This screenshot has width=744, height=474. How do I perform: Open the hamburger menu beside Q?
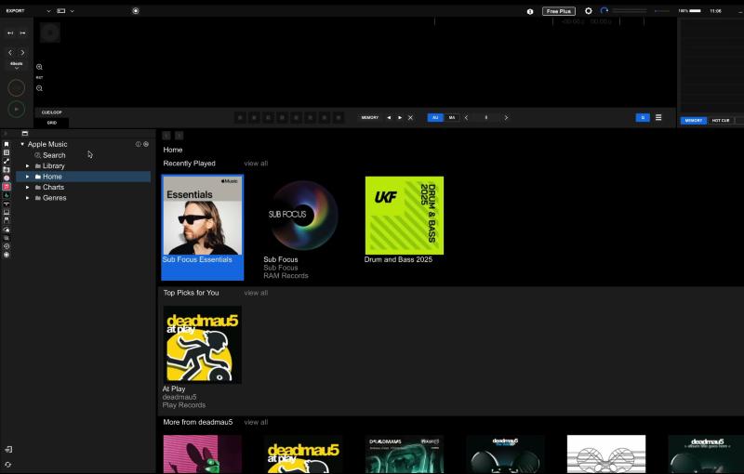tap(658, 117)
